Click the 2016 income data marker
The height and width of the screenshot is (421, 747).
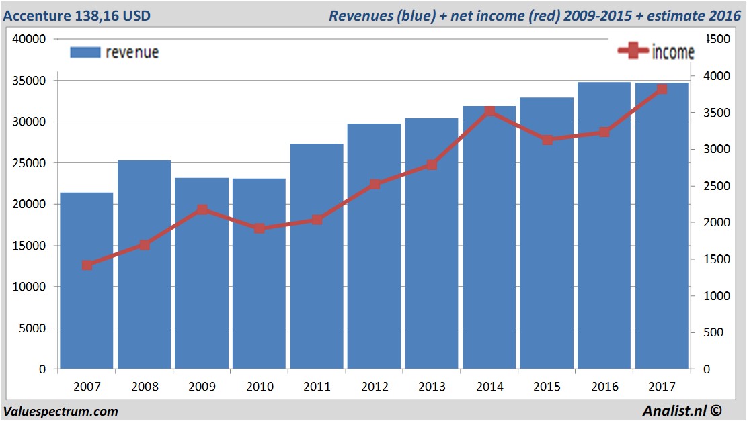click(604, 132)
